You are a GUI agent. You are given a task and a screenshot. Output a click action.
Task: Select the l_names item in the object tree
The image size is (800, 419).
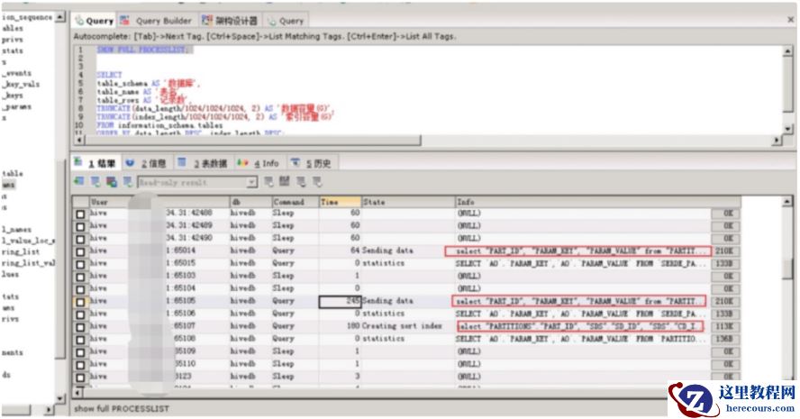pos(16,230)
